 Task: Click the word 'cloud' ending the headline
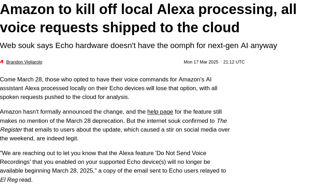pyautogui.click(x=221, y=27)
